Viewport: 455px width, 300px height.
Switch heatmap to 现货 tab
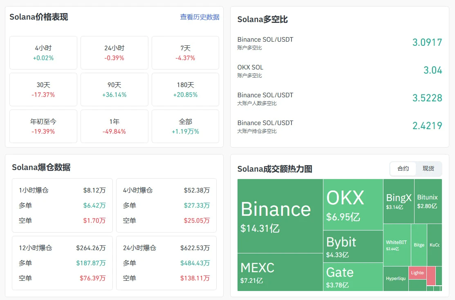point(428,168)
